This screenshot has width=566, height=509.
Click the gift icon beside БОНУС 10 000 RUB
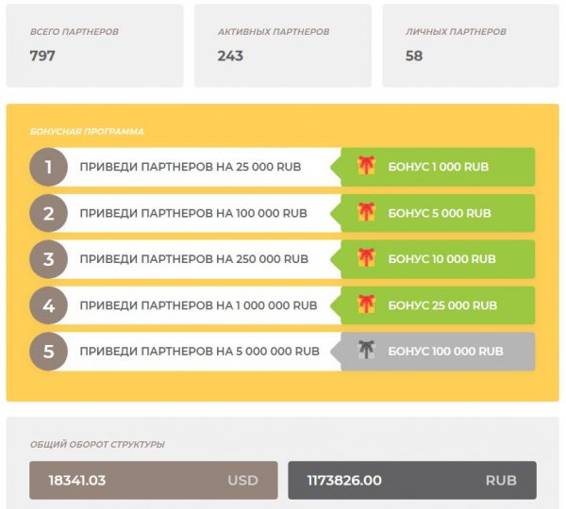(366, 258)
